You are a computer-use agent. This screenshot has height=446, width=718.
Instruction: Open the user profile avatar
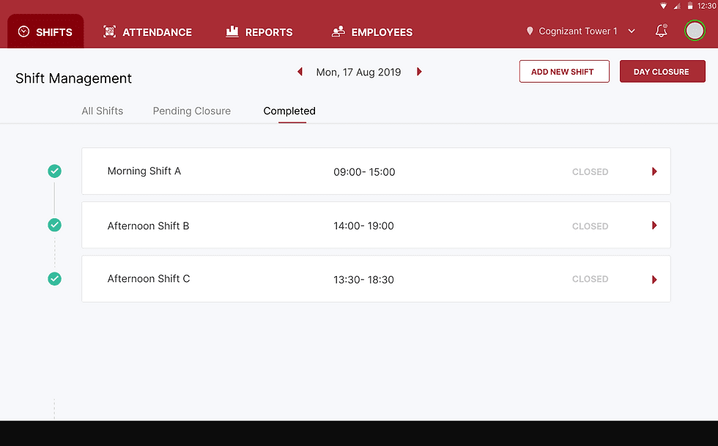click(x=695, y=31)
